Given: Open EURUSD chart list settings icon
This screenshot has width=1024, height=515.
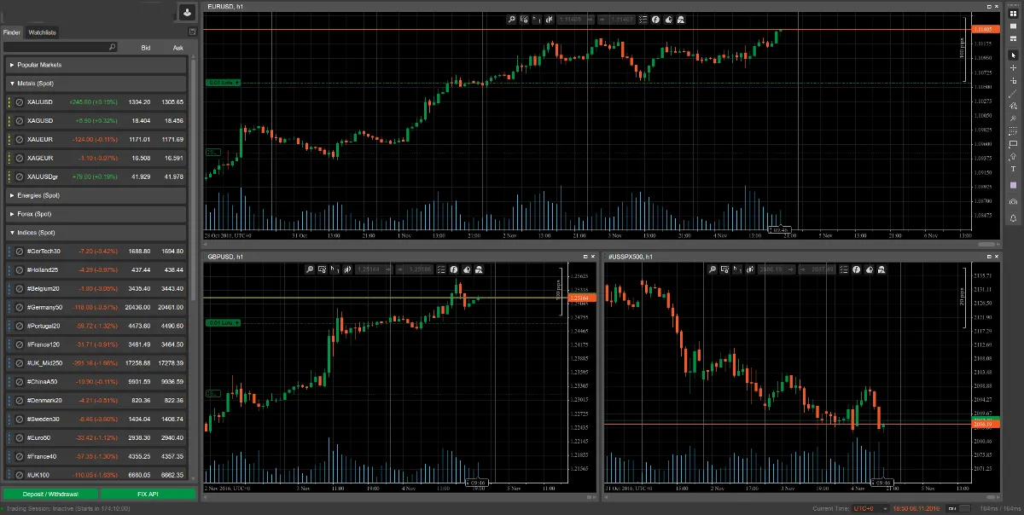Looking at the screenshot, I should coord(643,20).
